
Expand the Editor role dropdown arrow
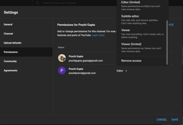[x=126, y=71]
